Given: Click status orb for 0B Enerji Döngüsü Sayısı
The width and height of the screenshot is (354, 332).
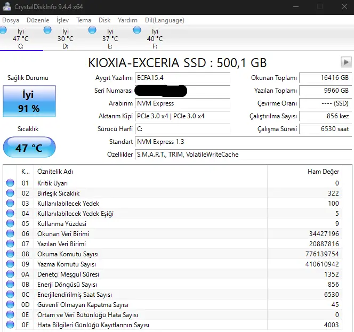Looking at the screenshot, I should pos(10,284).
